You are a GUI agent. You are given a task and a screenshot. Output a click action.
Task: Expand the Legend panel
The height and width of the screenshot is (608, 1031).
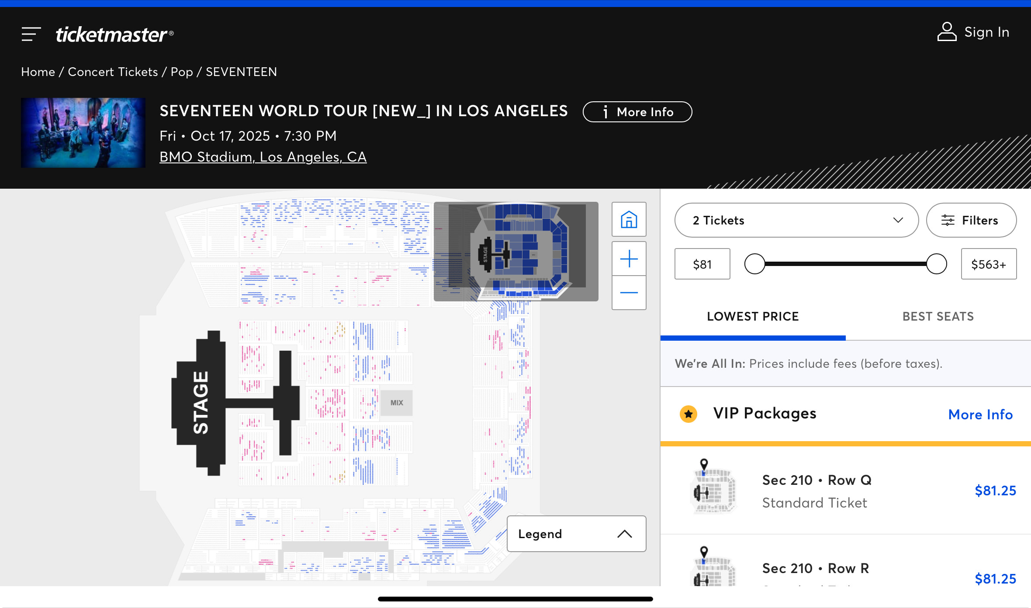(x=576, y=534)
